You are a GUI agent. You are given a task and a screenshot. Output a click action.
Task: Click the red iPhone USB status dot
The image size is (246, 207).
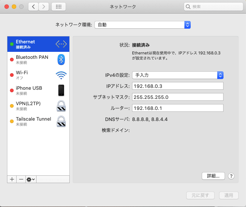[x=12, y=90]
